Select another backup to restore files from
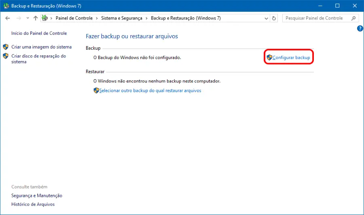Viewport: 364px width, 215px height. pos(150,91)
